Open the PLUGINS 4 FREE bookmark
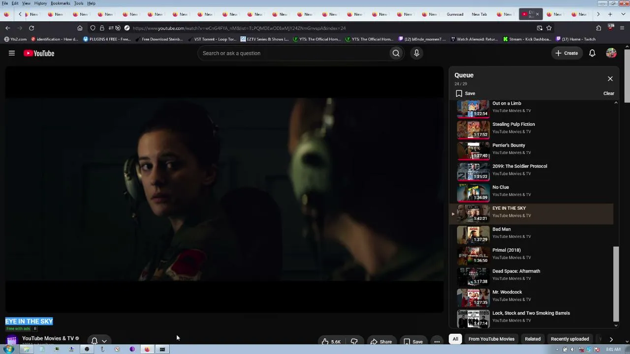 pyautogui.click(x=107, y=39)
